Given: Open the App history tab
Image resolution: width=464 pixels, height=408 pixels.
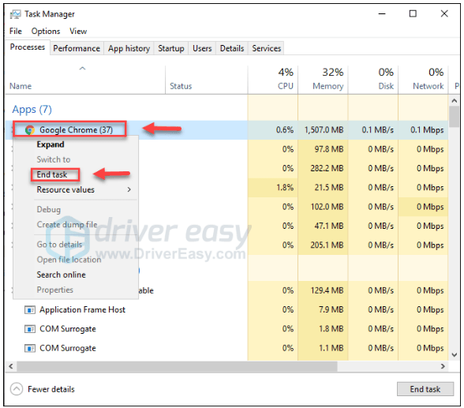Looking at the screenshot, I should click(129, 48).
